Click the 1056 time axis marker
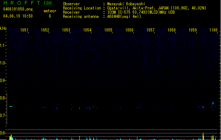Image resolution: width=221 pixels, height=140 pixels. coord(129,30)
